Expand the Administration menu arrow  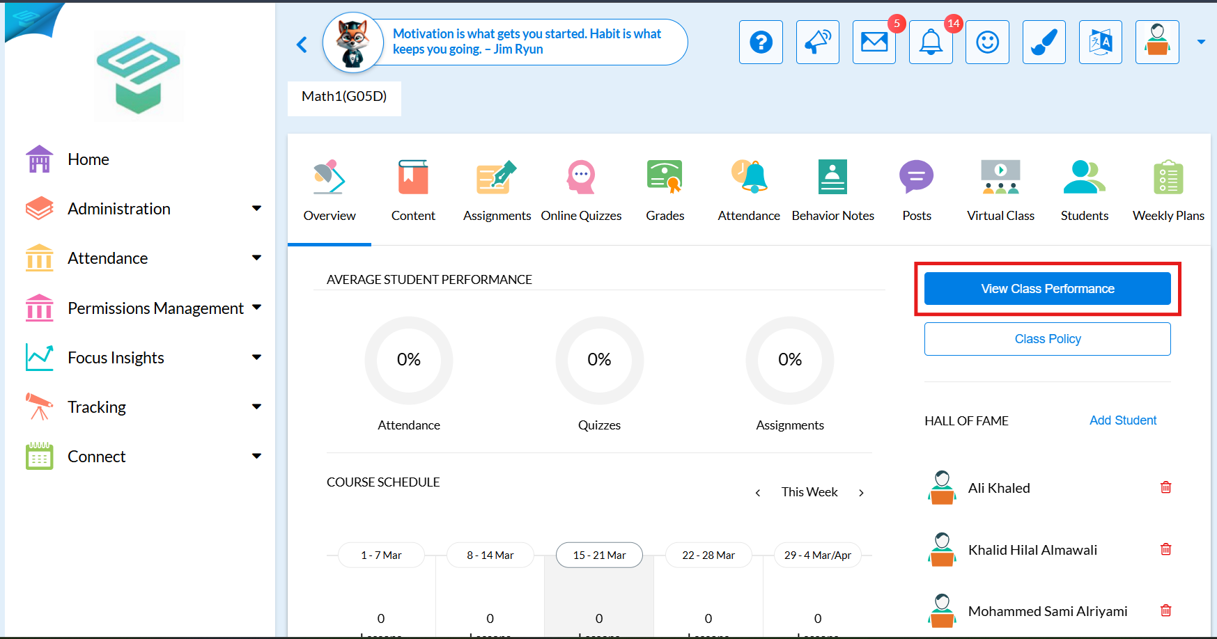pyautogui.click(x=257, y=209)
